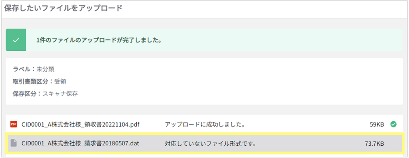Click the white checkmark icon in green banner
409x158 pixels.
pos(16,40)
